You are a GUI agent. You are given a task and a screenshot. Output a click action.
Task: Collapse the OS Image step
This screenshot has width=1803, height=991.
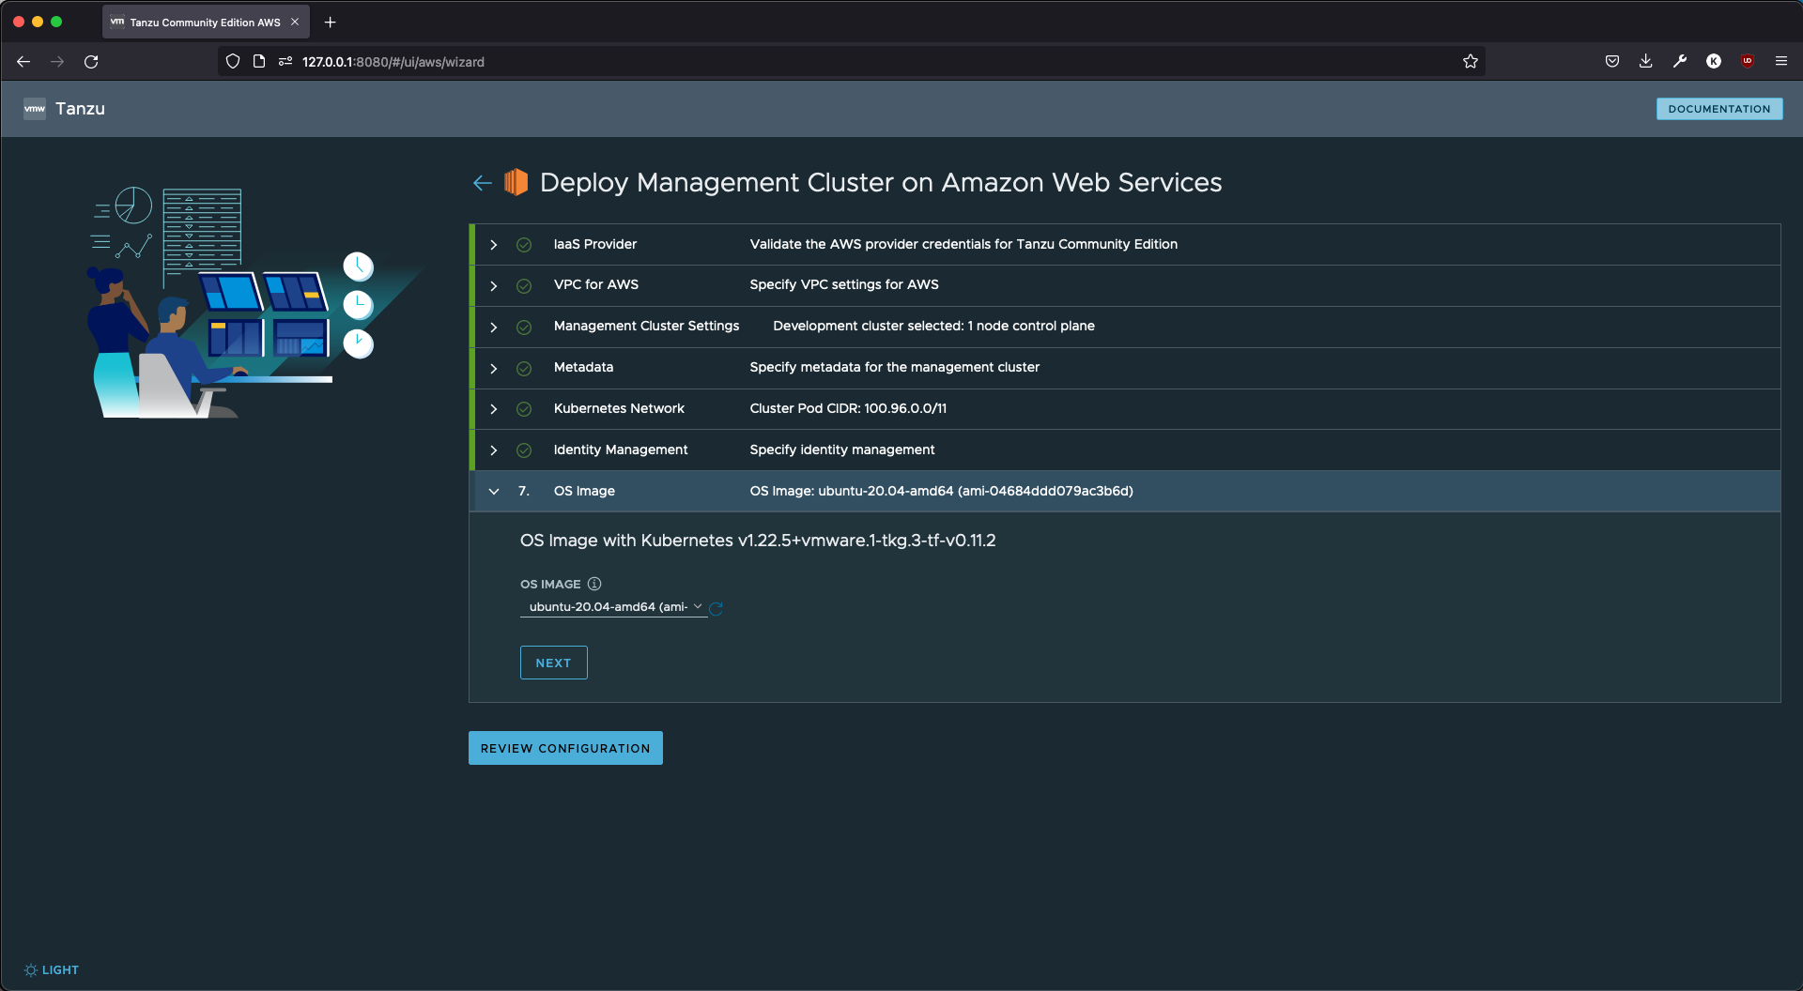tap(494, 492)
